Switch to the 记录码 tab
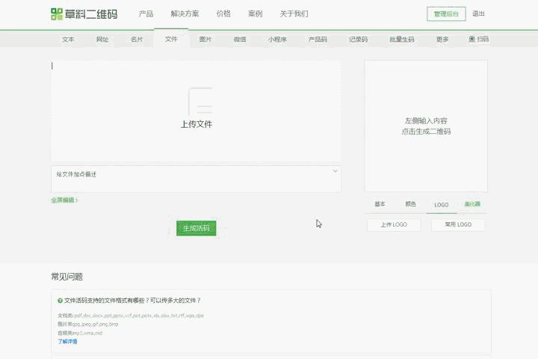 [358, 39]
